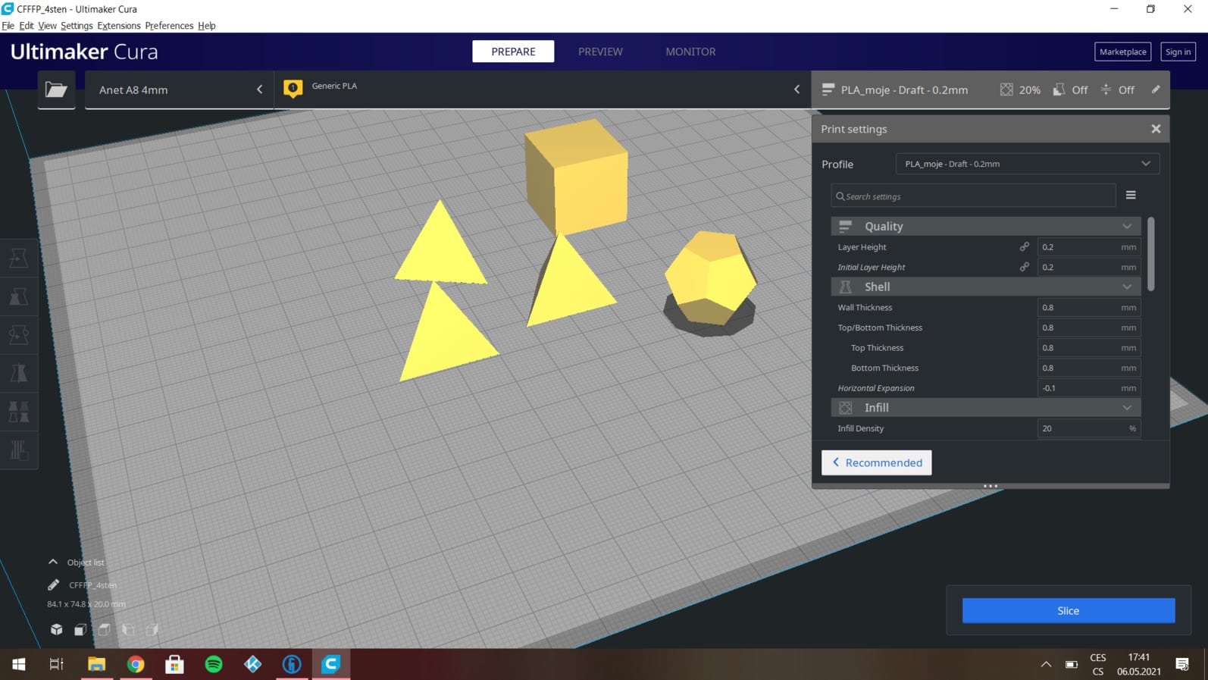Image resolution: width=1208 pixels, height=680 pixels.
Task: Click the Slice button
Action: point(1069,610)
